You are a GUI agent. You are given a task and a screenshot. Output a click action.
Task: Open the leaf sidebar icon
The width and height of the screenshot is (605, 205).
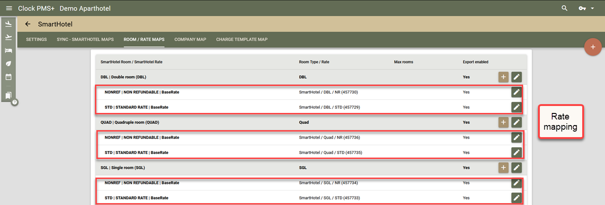tap(8, 64)
